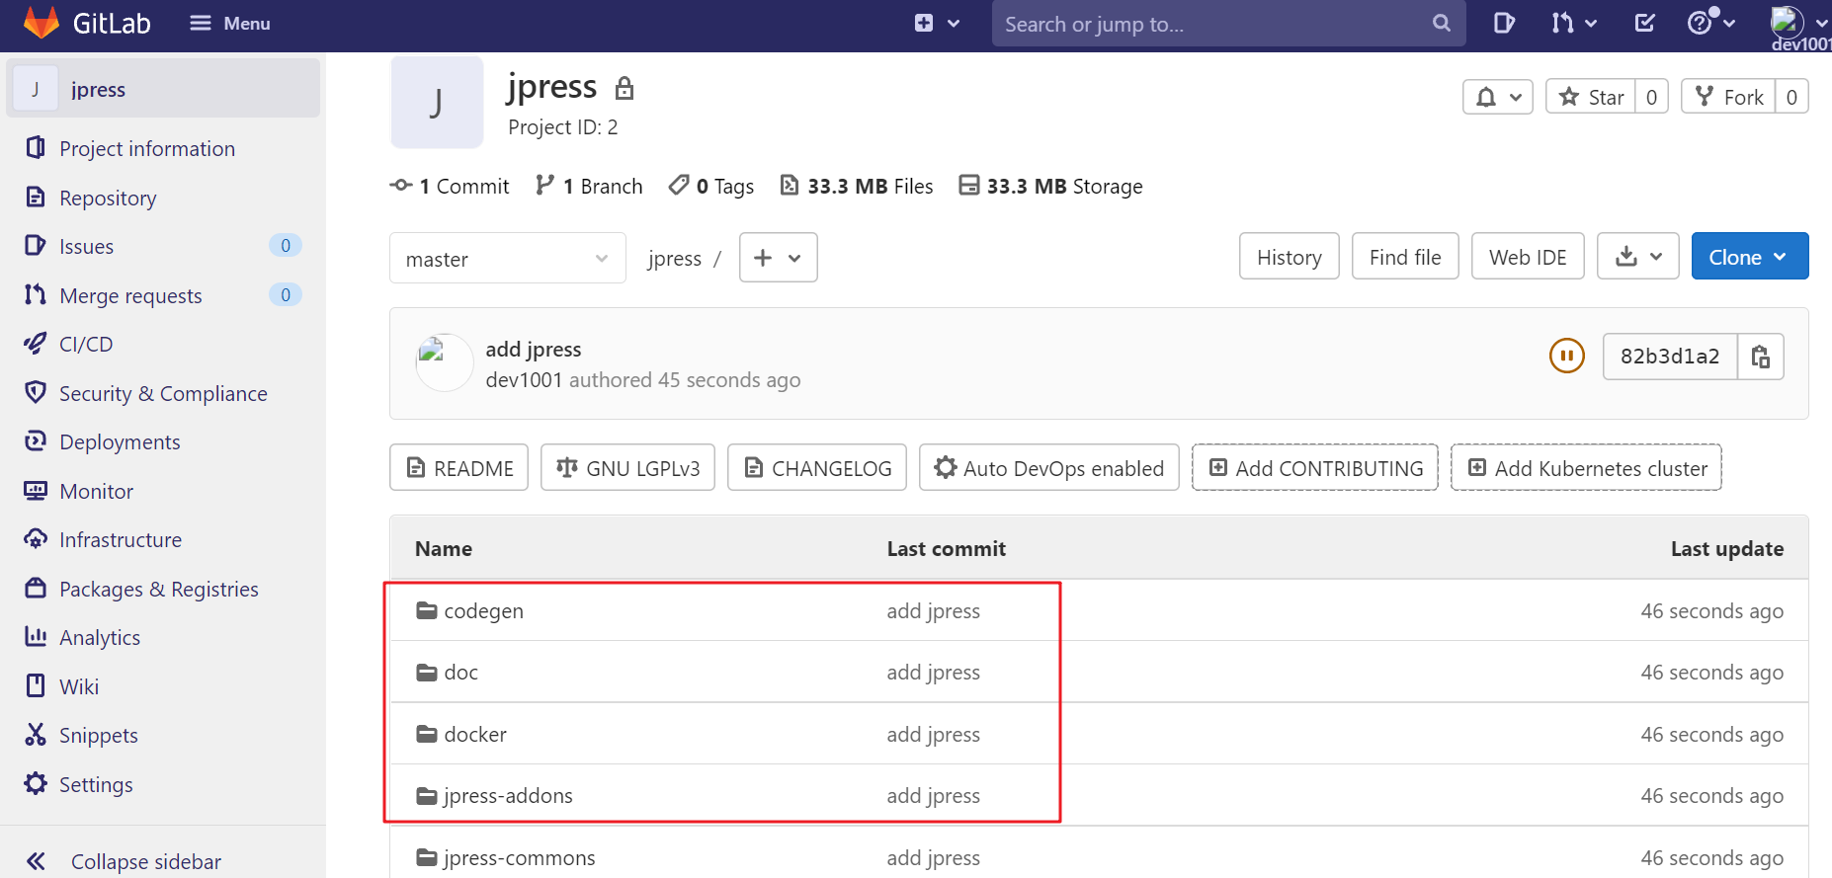View the 0 Tags link
Screen dimensions: 1832x878
click(x=711, y=186)
